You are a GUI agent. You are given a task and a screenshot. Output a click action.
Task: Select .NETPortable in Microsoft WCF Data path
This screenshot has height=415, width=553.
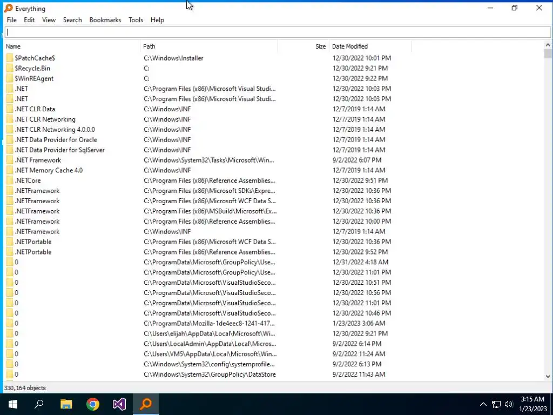(x=33, y=242)
